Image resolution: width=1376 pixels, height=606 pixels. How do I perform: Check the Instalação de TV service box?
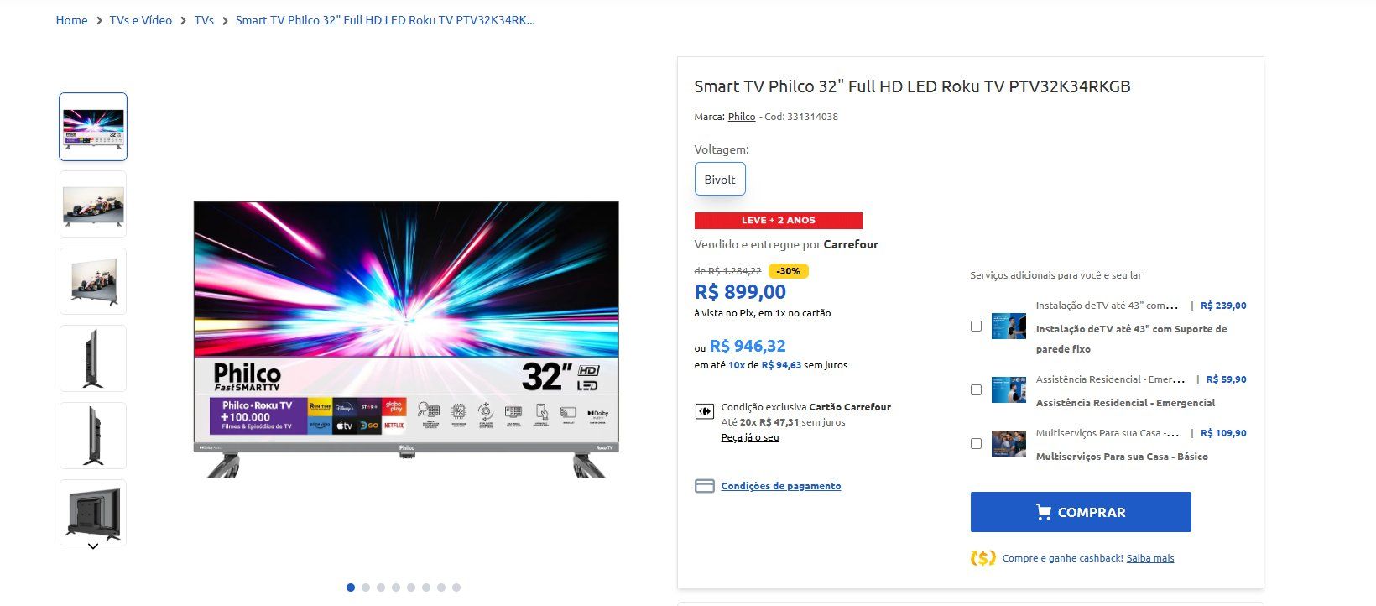(976, 326)
